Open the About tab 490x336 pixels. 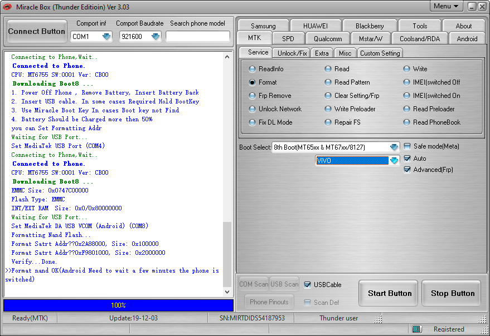[x=464, y=26]
